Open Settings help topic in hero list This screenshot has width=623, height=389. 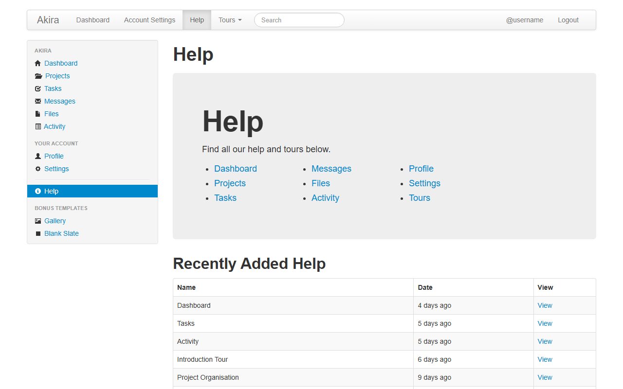pos(424,183)
